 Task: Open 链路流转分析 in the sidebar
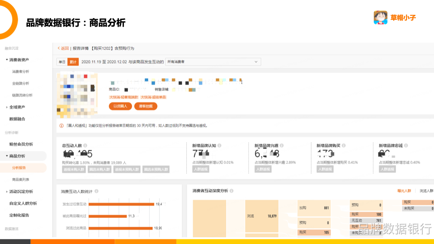(22, 95)
